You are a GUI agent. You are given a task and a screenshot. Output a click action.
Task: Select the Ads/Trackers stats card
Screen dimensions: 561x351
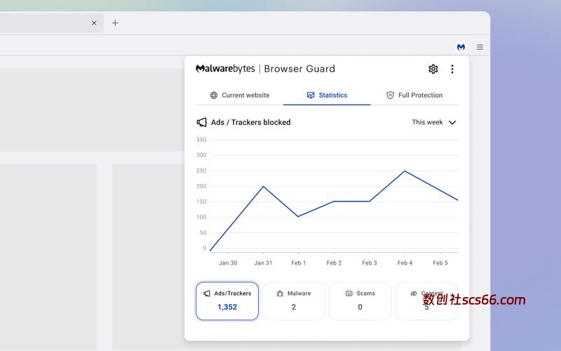(227, 301)
